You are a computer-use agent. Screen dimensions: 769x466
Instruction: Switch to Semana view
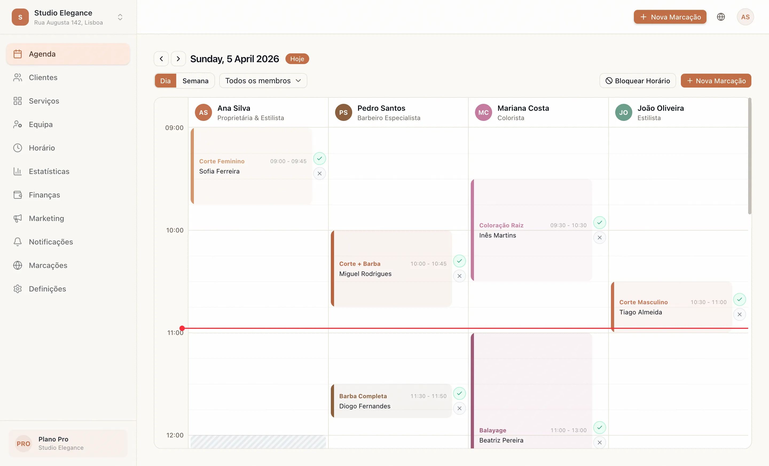pyautogui.click(x=195, y=81)
